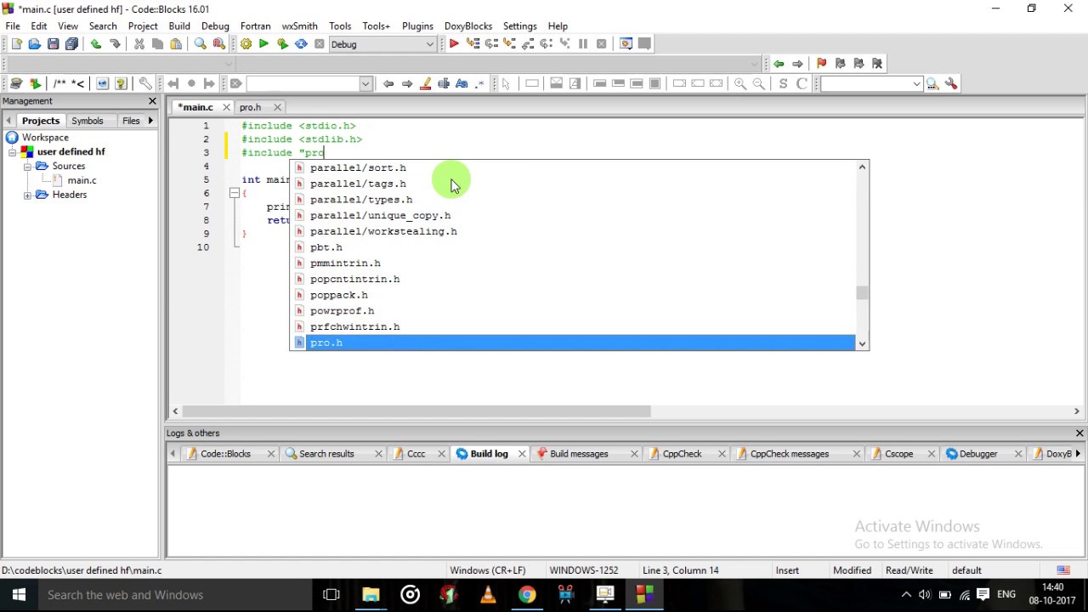Click the Rebuild icon
The image size is (1088, 612).
tap(301, 44)
